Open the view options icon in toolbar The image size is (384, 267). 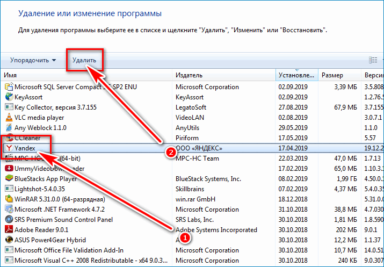373,60
